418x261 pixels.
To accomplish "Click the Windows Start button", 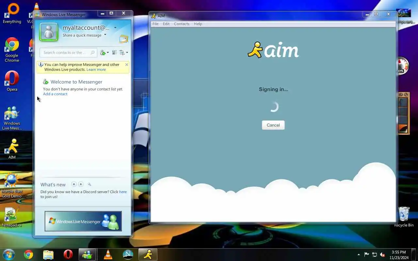I will [9, 254].
